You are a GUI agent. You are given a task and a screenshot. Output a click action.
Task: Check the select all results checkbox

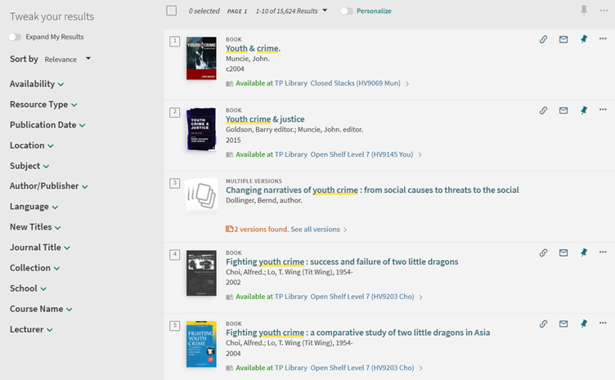coord(171,11)
